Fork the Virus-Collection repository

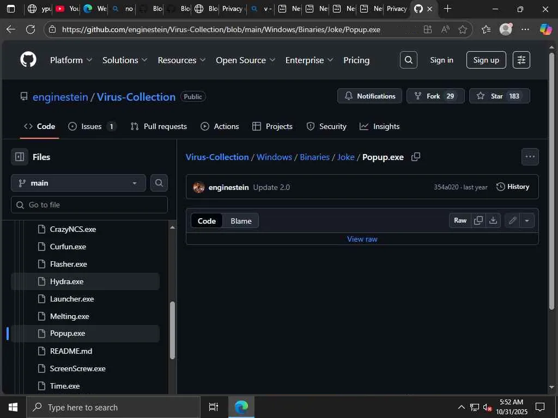435,96
